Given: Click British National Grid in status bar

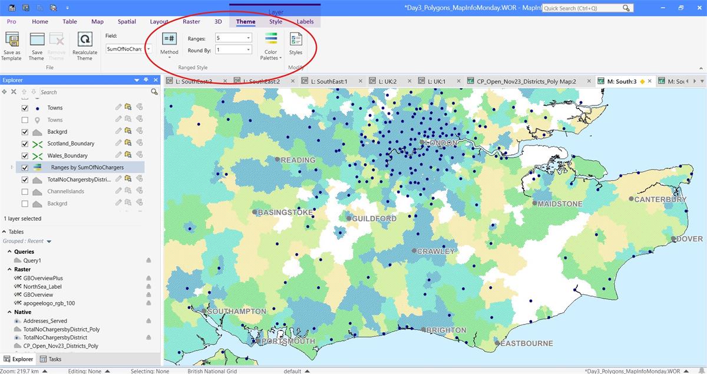Looking at the screenshot, I should pos(212,371).
